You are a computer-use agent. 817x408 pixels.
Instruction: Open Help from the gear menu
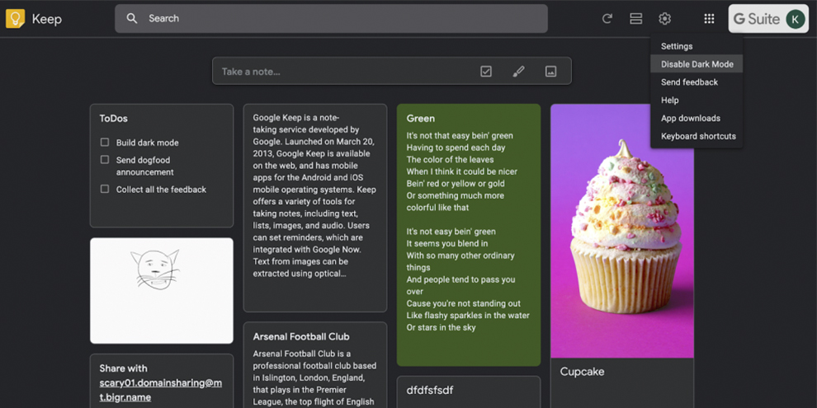pos(697,100)
